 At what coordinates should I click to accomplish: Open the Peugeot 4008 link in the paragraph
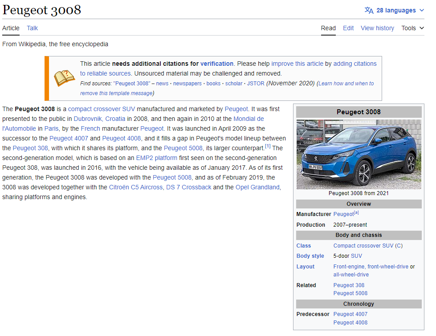[x=122, y=138]
